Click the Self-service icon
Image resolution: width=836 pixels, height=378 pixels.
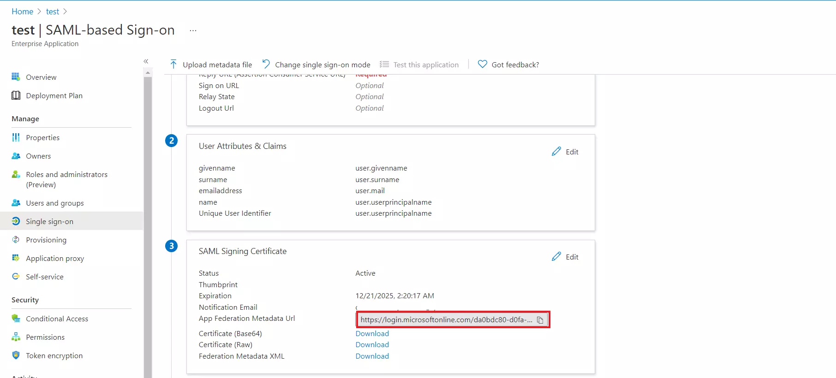tap(16, 277)
